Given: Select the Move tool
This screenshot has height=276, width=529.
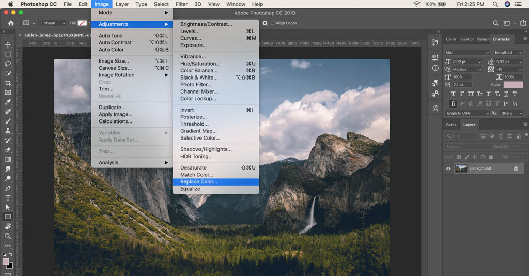Looking at the screenshot, I should 8,45.
